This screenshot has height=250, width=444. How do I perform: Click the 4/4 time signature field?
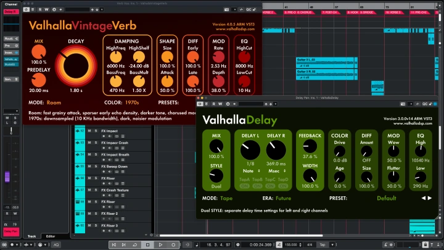tap(310, 244)
